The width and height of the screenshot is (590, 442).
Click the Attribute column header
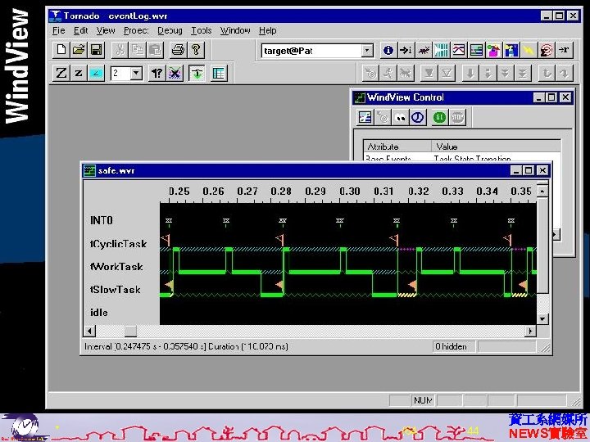[x=397, y=147]
